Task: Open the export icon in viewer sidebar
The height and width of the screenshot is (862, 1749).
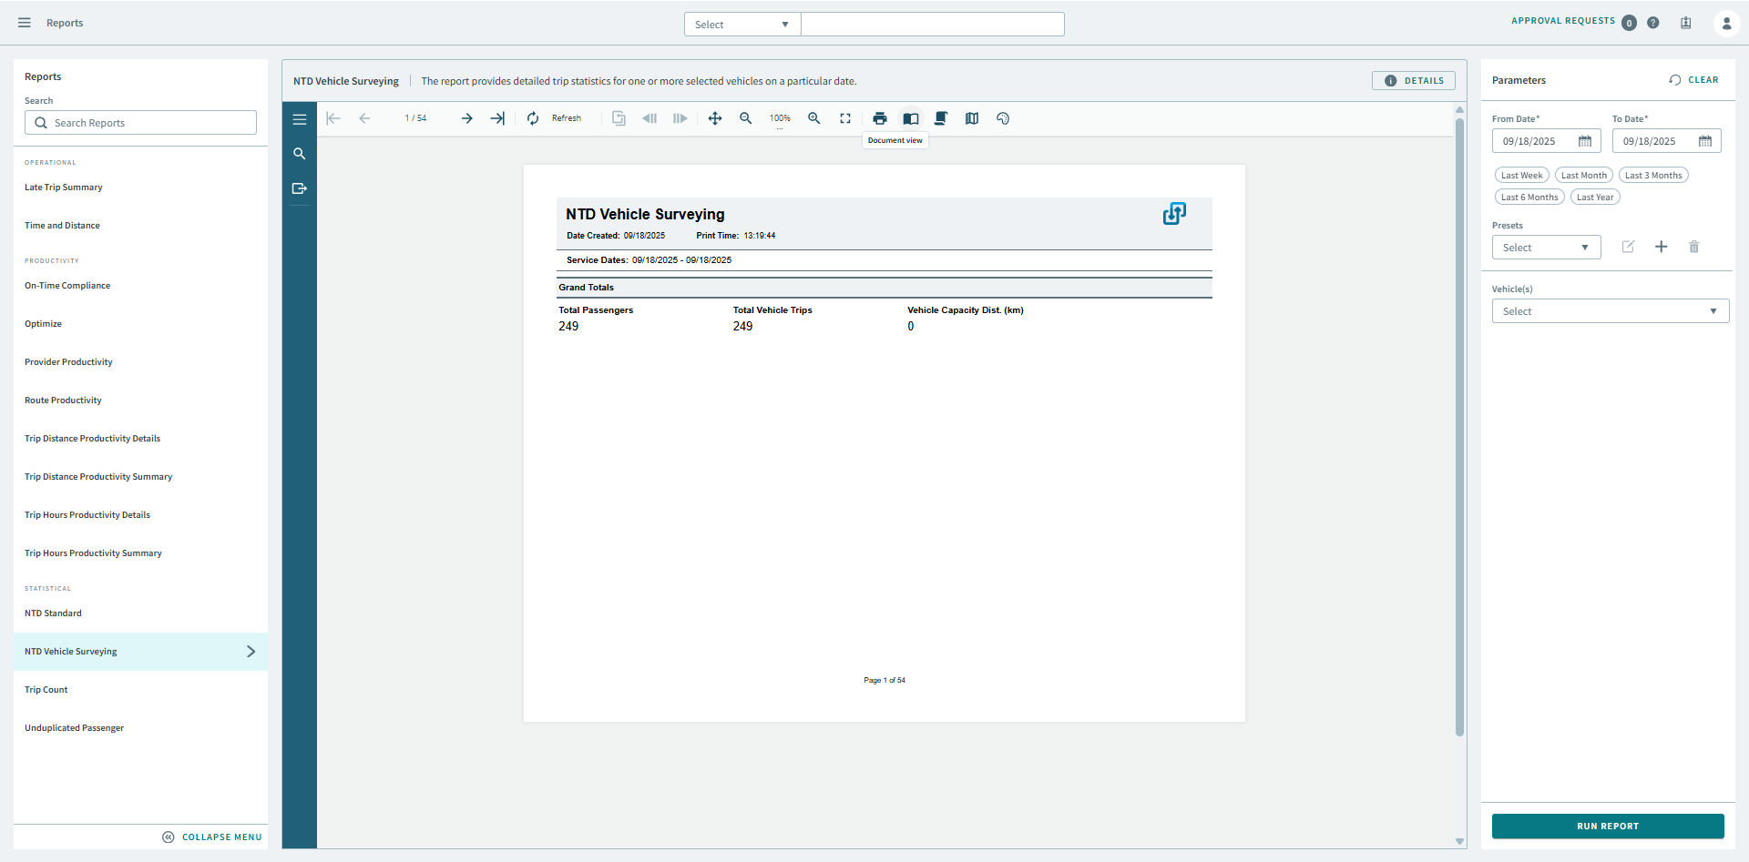Action: point(300,188)
